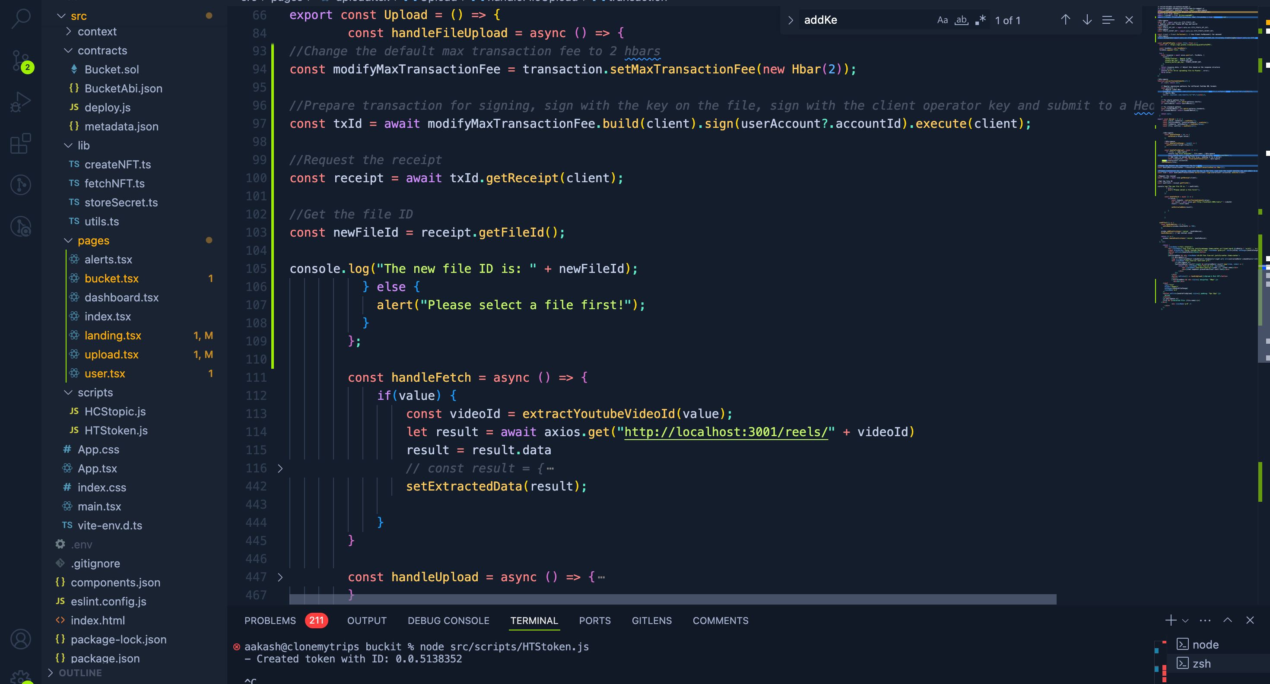The width and height of the screenshot is (1270, 684).
Task: Open fetchNFT.ts file
Action: click(x=114, y=184)
